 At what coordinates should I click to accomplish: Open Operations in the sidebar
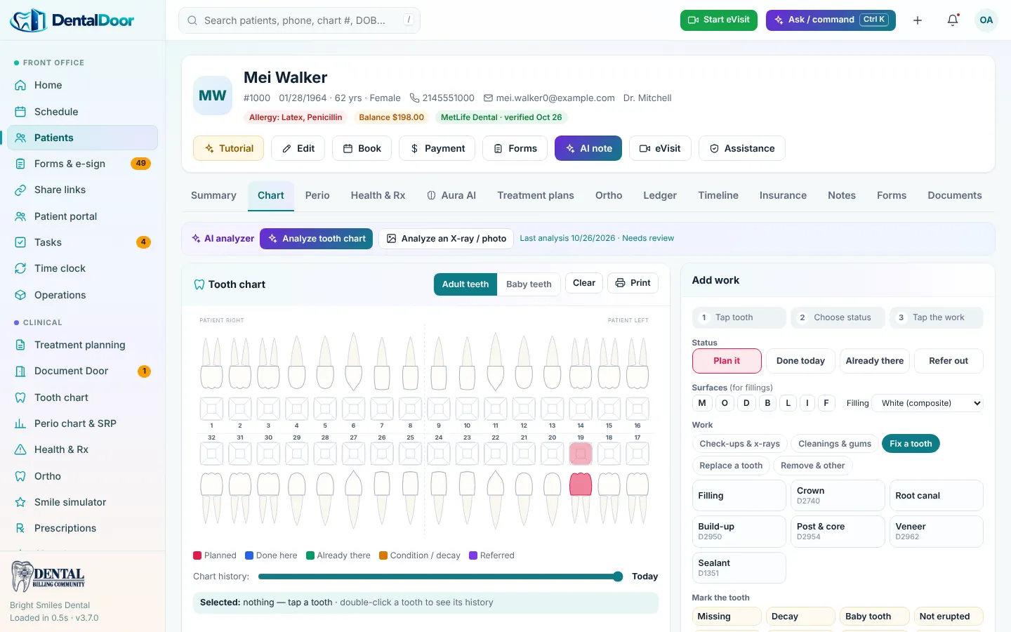tap(82, 295)
